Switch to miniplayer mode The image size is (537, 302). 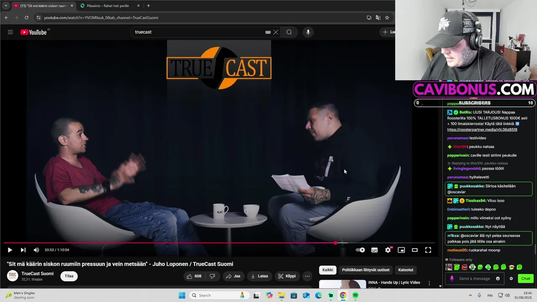[x=401, y=250]
